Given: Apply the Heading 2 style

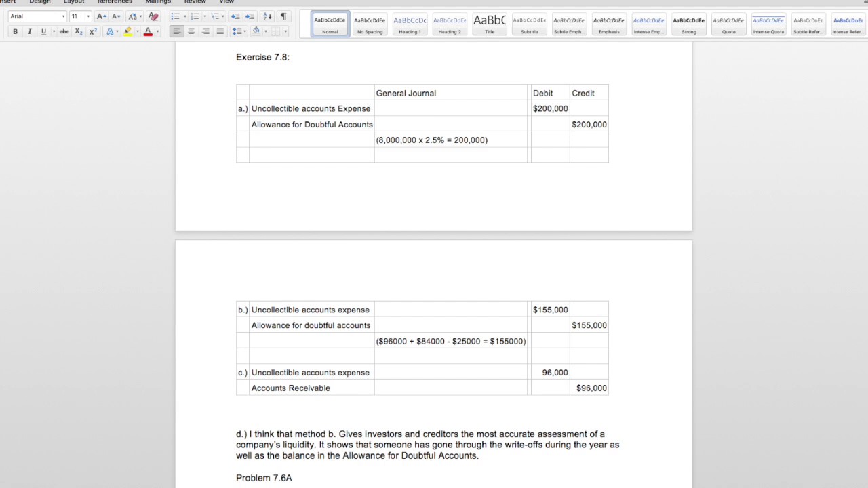Looking at the screenshot, I should pyautogui.click(x=450, y=24).
